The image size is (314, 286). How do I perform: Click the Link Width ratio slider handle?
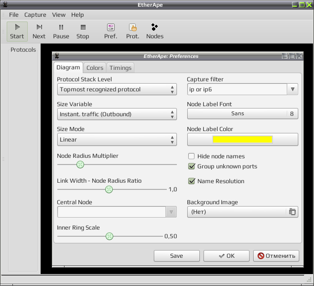tap(109, 189)
